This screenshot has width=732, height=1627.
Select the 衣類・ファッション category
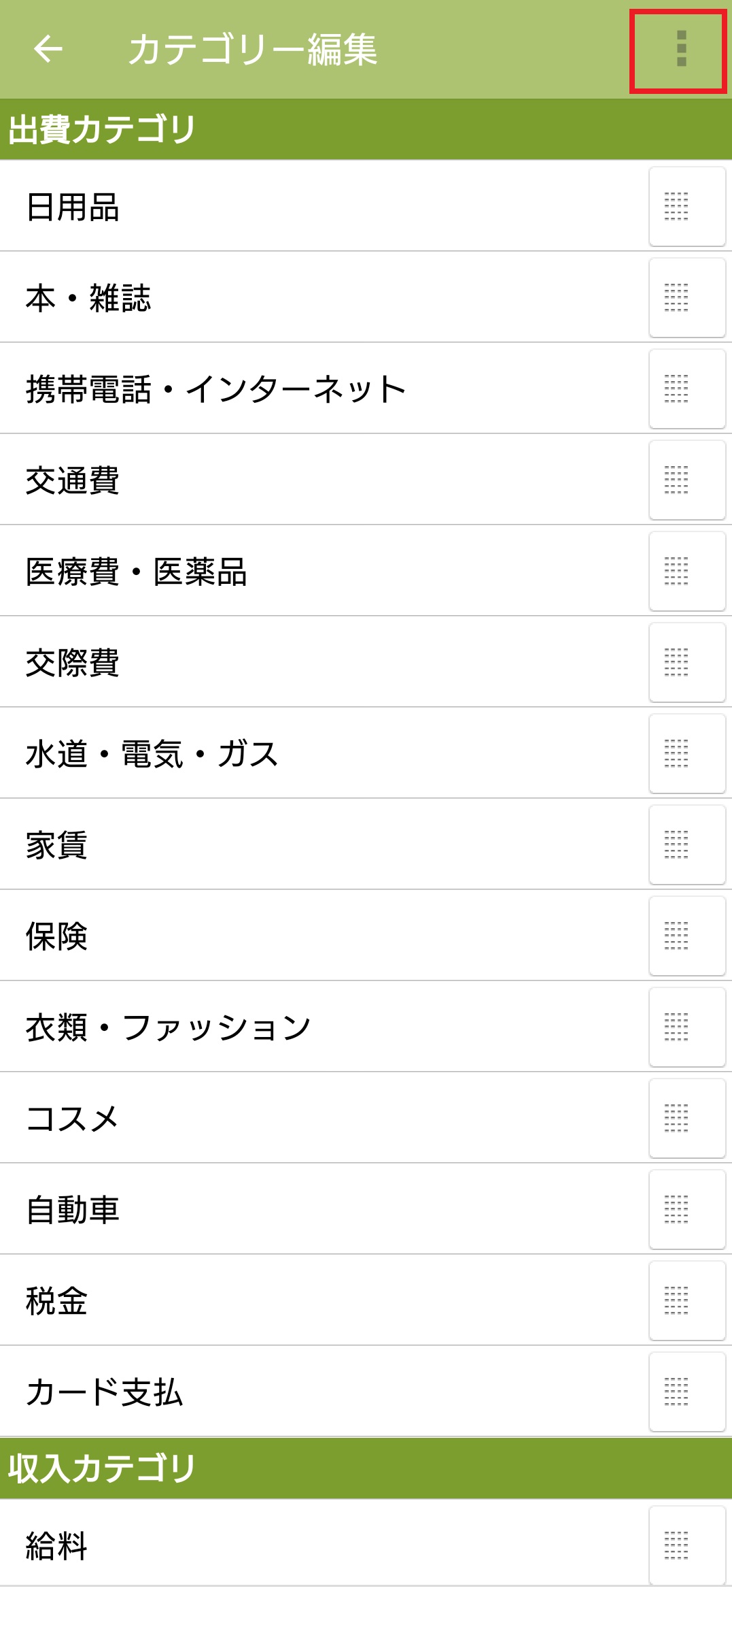169,1028
